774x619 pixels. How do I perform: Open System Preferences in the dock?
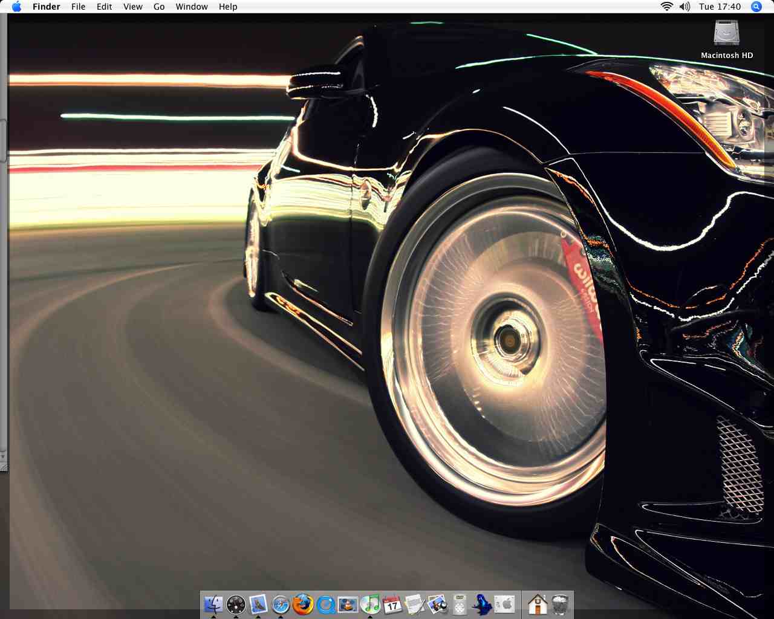(x=504, y=604)
